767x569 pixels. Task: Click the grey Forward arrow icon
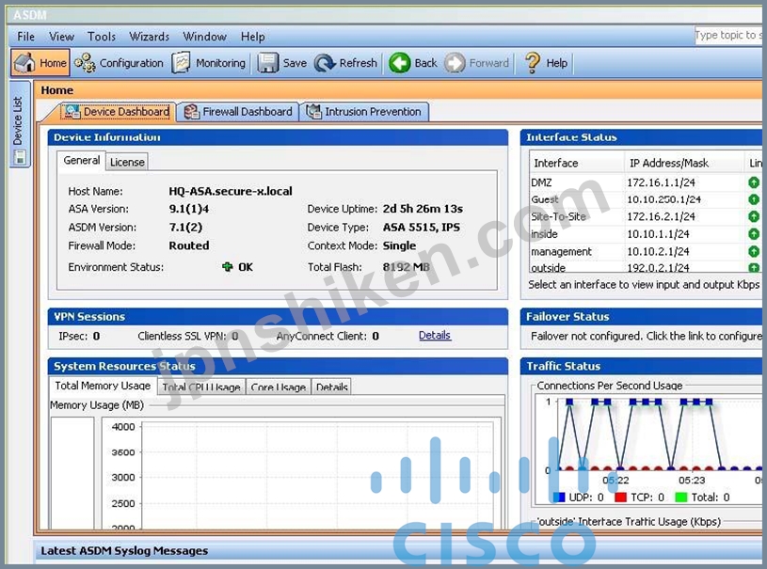[x=455, y=63]
